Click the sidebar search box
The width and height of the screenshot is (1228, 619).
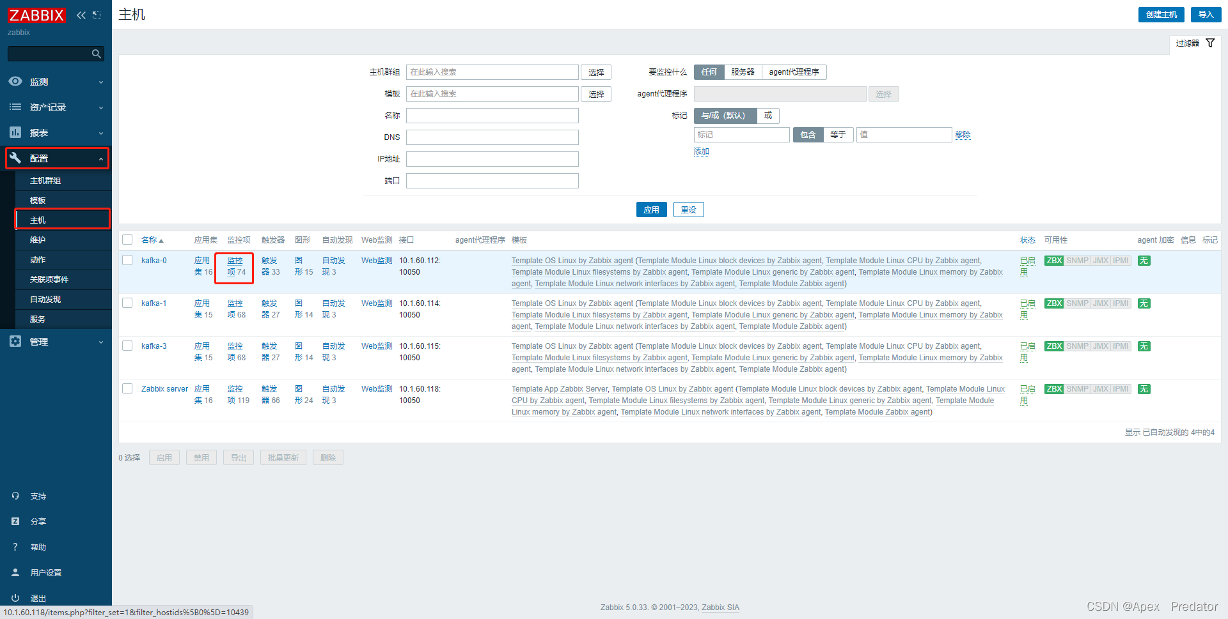tap(56, 54)
